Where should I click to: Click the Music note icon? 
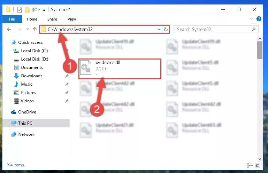(16, 84)
